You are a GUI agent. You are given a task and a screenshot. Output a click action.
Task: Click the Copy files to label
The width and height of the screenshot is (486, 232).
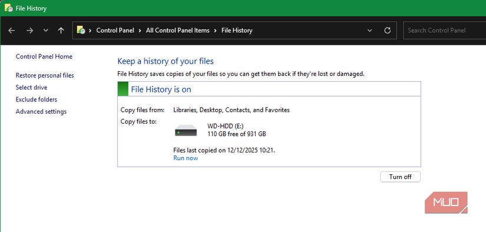pyautogui.click(x=138, y=121)
